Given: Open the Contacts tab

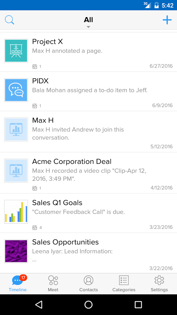Looking at the screenshot, I should tap(88, 283).
